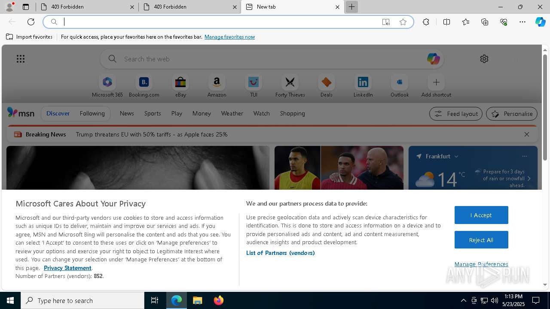Viewport: 550px width, 309px height.
Task: Click the msn logo
Action: [21, 113]
